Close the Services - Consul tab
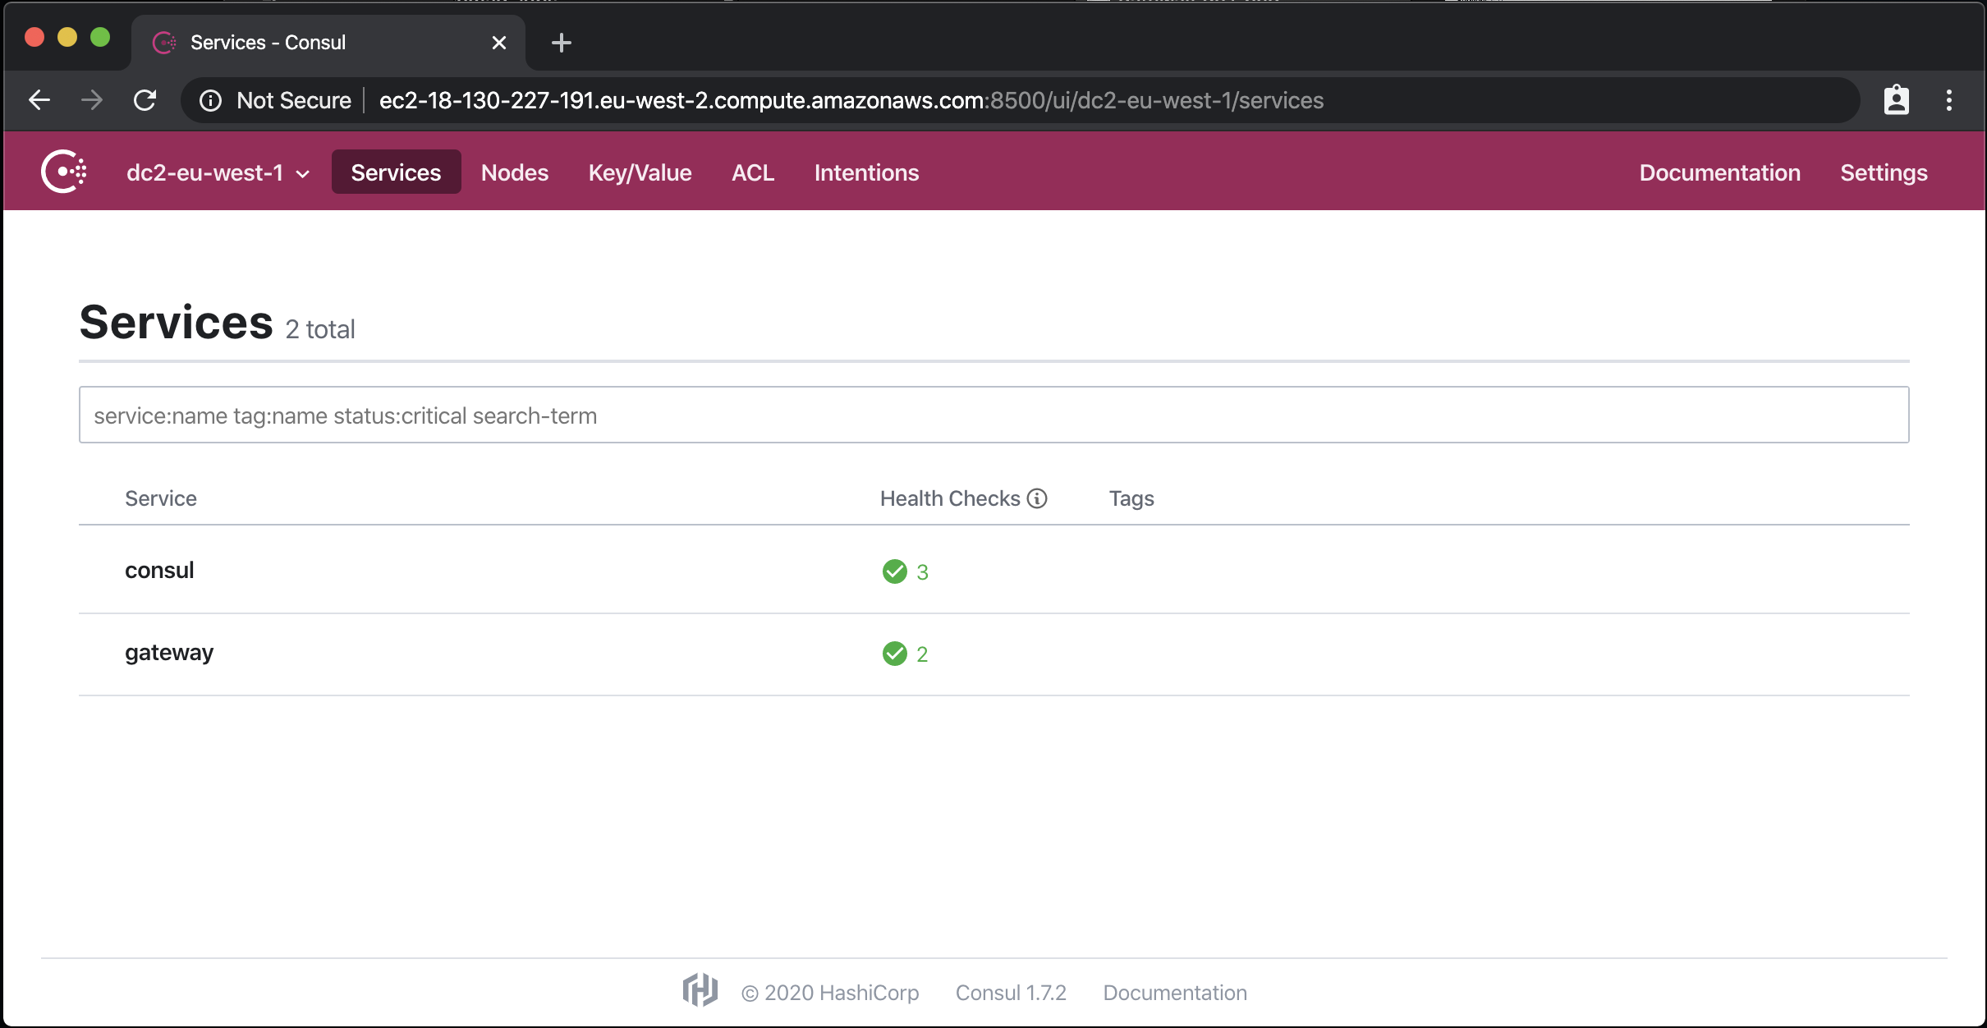1987x1028 pixels. (x=498, y=43)
